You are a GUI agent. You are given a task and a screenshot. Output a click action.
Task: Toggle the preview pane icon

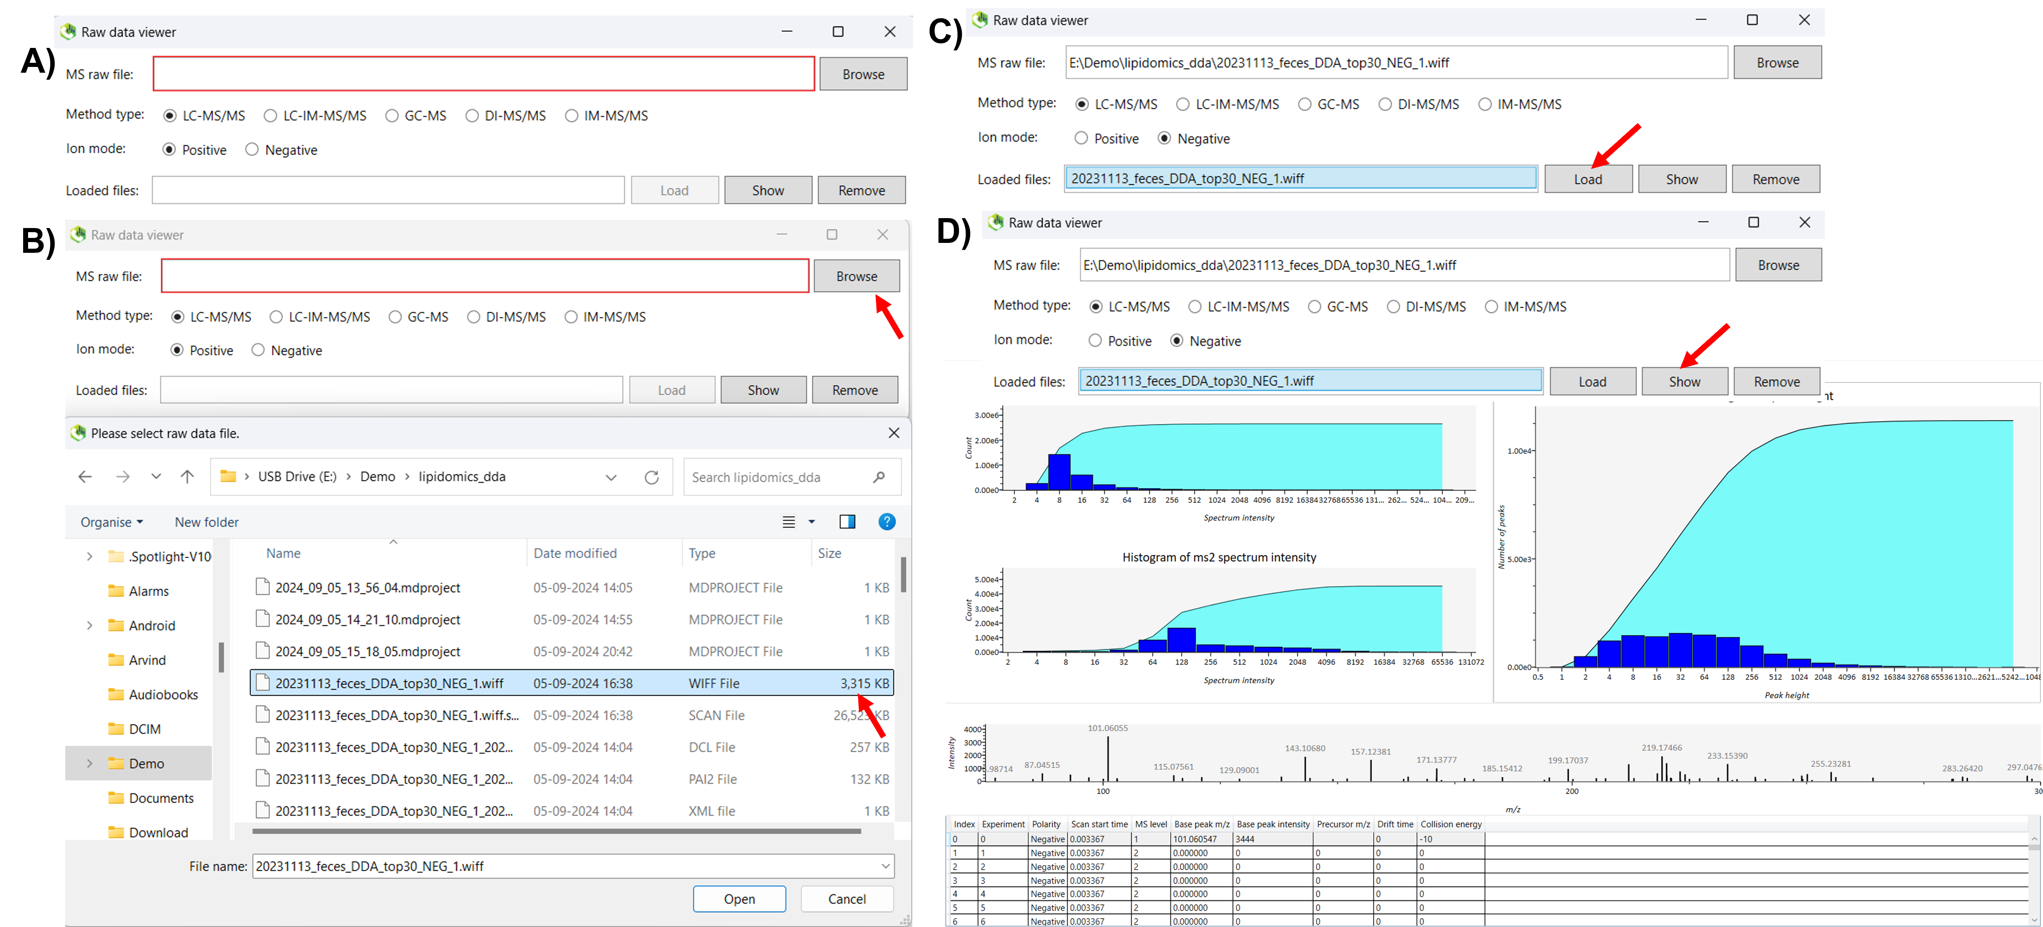coord(847,522)
